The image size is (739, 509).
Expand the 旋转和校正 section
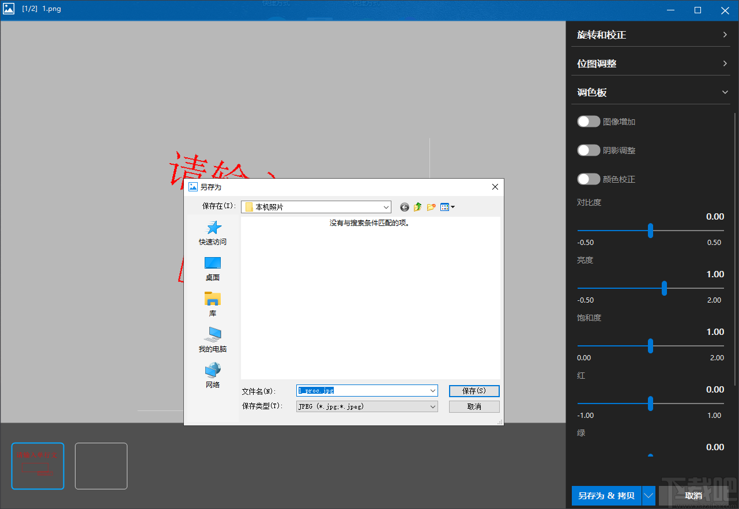point(651,35)
